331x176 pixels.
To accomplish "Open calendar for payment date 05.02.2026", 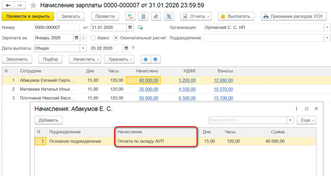I will [x=126, y=48].
